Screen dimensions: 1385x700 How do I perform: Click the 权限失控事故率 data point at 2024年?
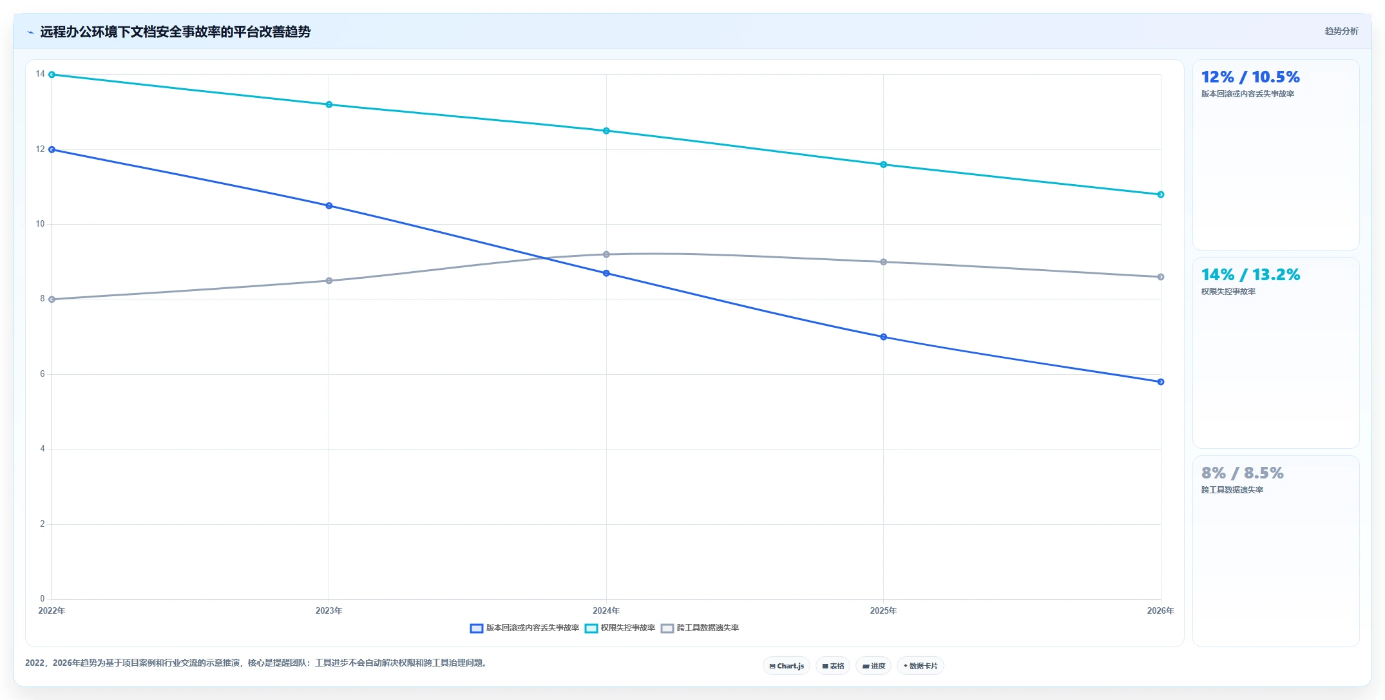pyautogui.click(x=606, y=131)
